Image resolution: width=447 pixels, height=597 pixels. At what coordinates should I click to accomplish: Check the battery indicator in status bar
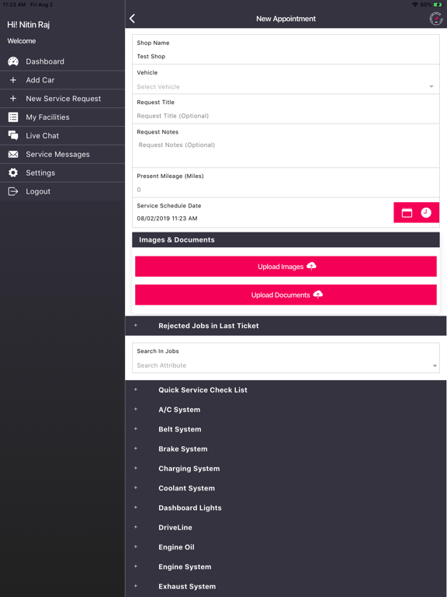click(x=438, y=5)
